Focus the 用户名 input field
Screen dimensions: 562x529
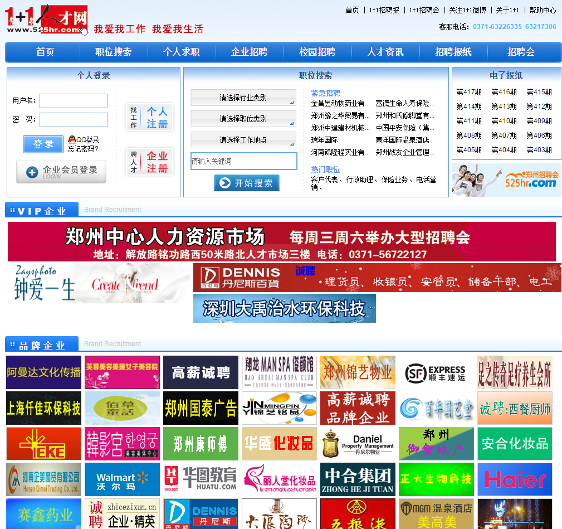point(74,101)
